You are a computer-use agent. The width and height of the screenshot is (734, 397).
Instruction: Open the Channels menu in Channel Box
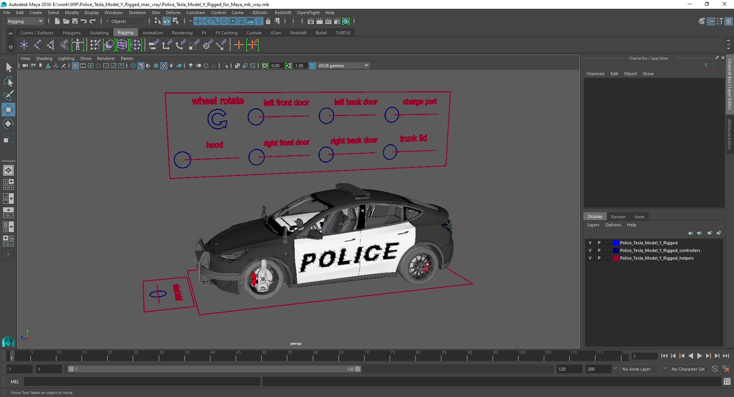point(595,74)
